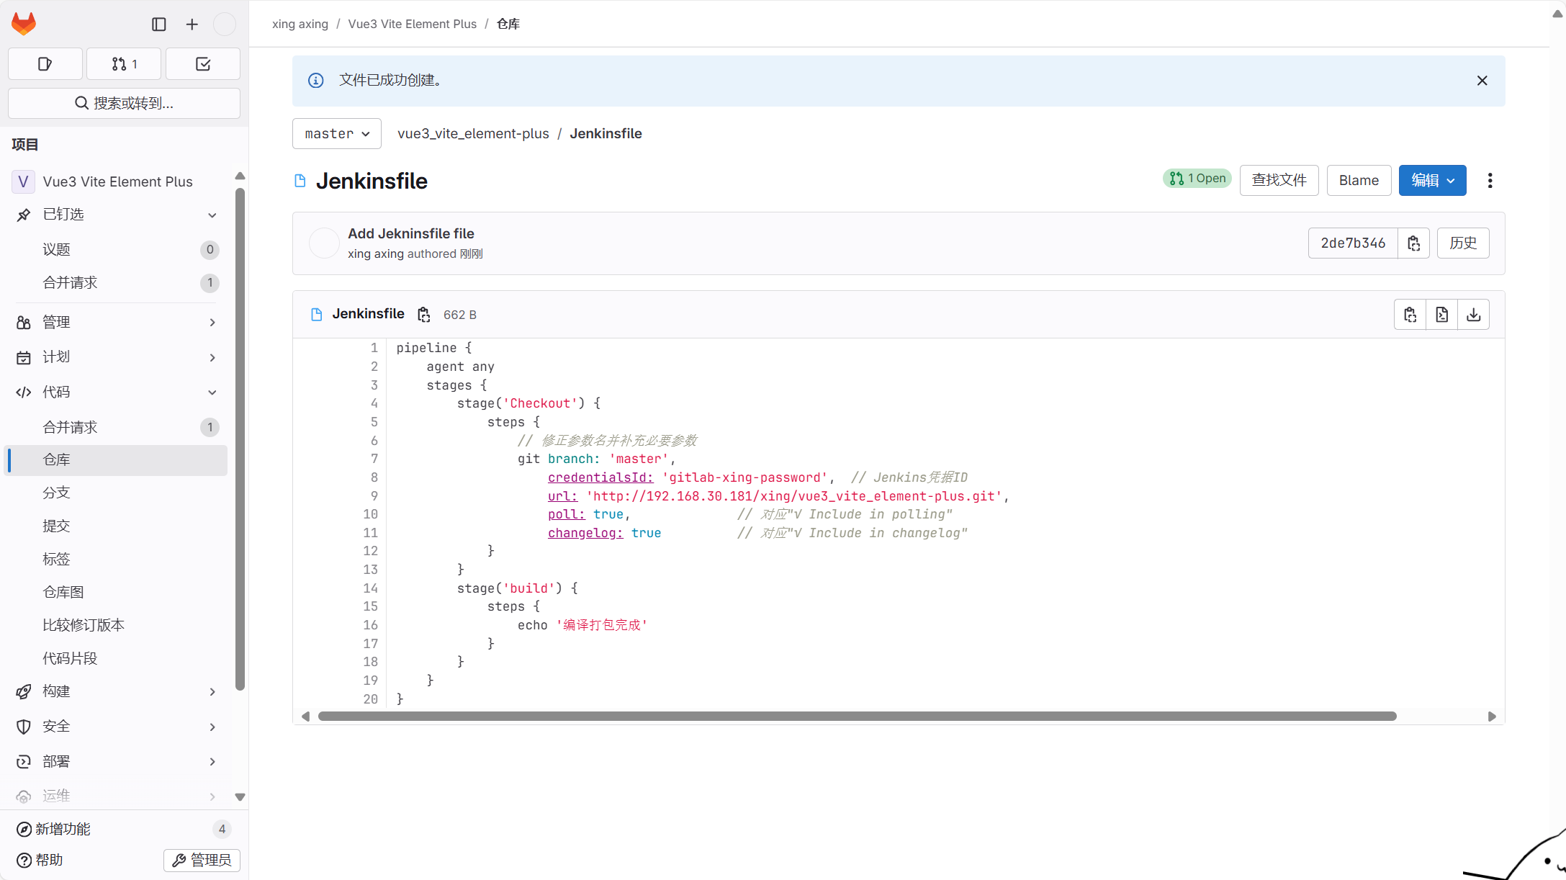Open the master branch dropdown
Image resolution: width=1566 pixels, height=880 pixels.
coord(336,134)
